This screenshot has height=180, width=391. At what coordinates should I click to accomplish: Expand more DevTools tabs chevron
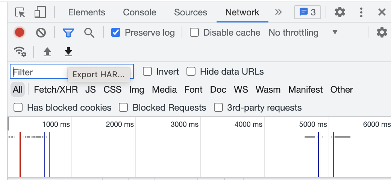pyautogui.click(x=278, y=12)
